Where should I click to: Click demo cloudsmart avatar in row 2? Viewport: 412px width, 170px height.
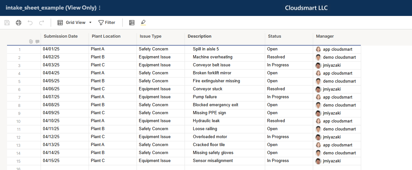tap(318, 57)
